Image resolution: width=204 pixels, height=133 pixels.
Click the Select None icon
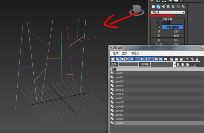pyautogui.click(x=183, y=64)
